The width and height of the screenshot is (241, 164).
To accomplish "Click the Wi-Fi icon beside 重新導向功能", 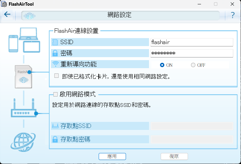I will click(x=55, y=64).
